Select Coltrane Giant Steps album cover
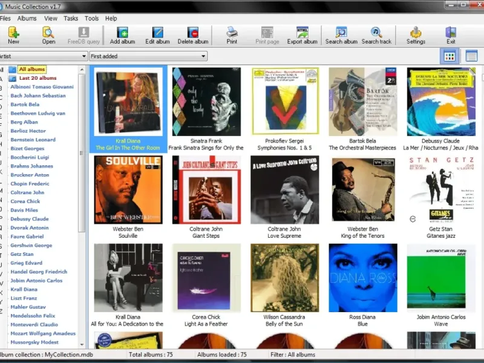Screen dimensions: 484x363 coord(206,190)
